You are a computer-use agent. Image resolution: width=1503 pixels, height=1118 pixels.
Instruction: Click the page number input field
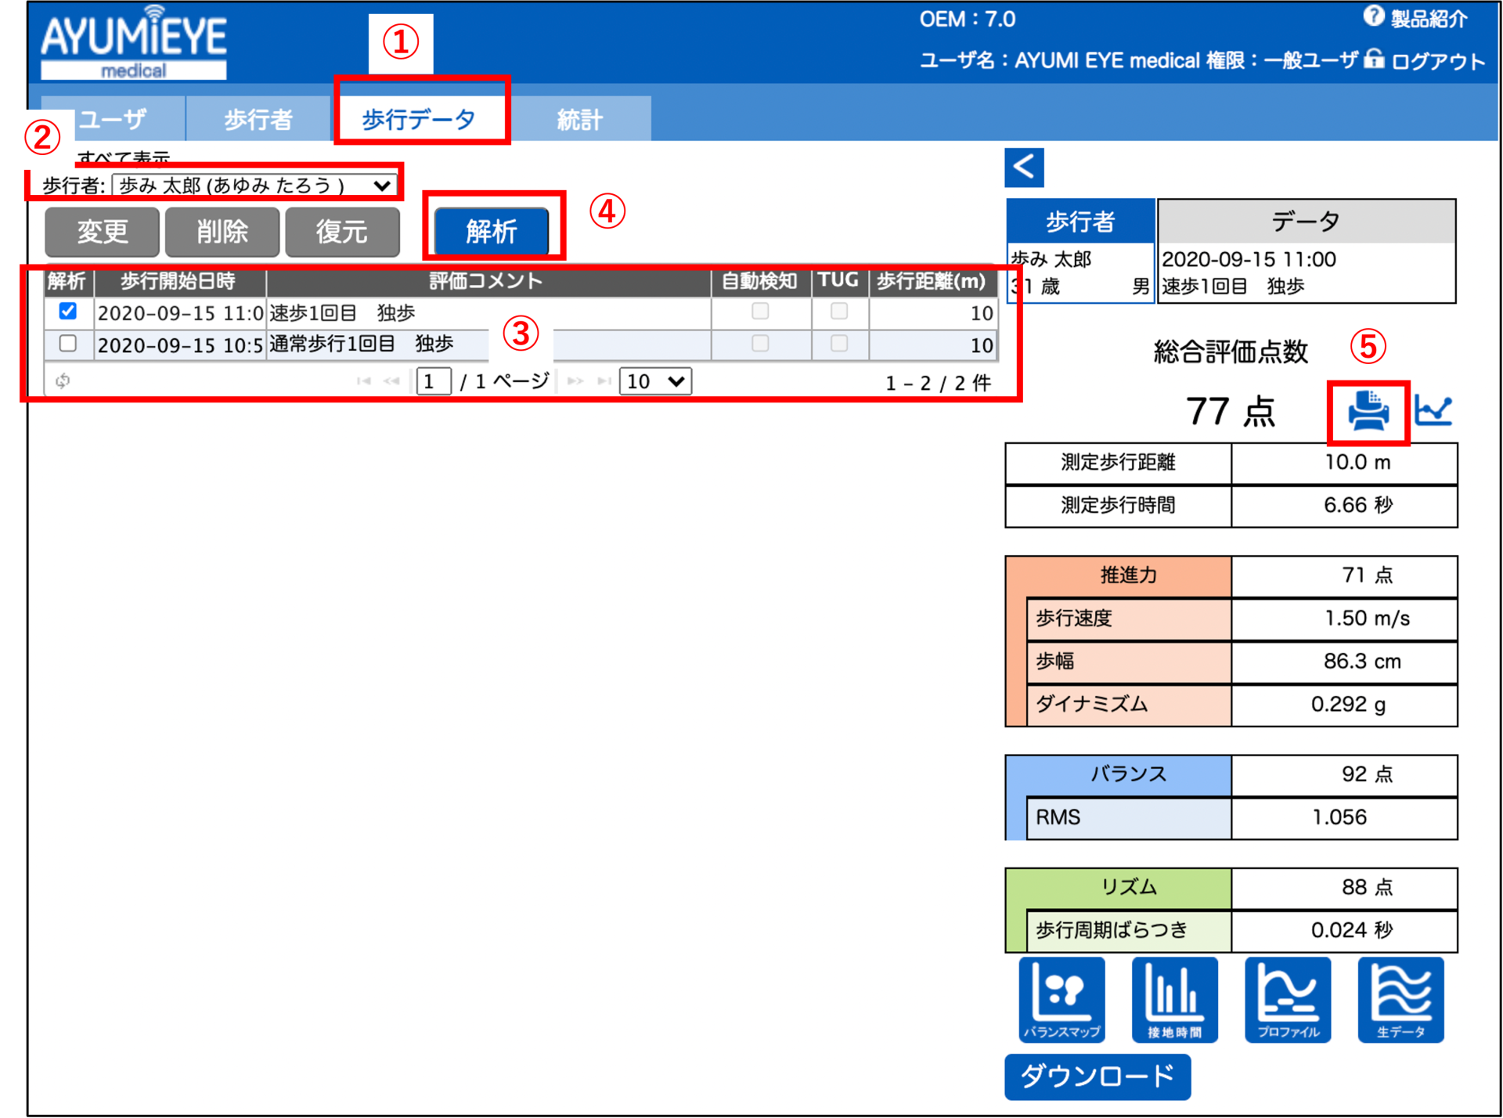pos(433,381)
